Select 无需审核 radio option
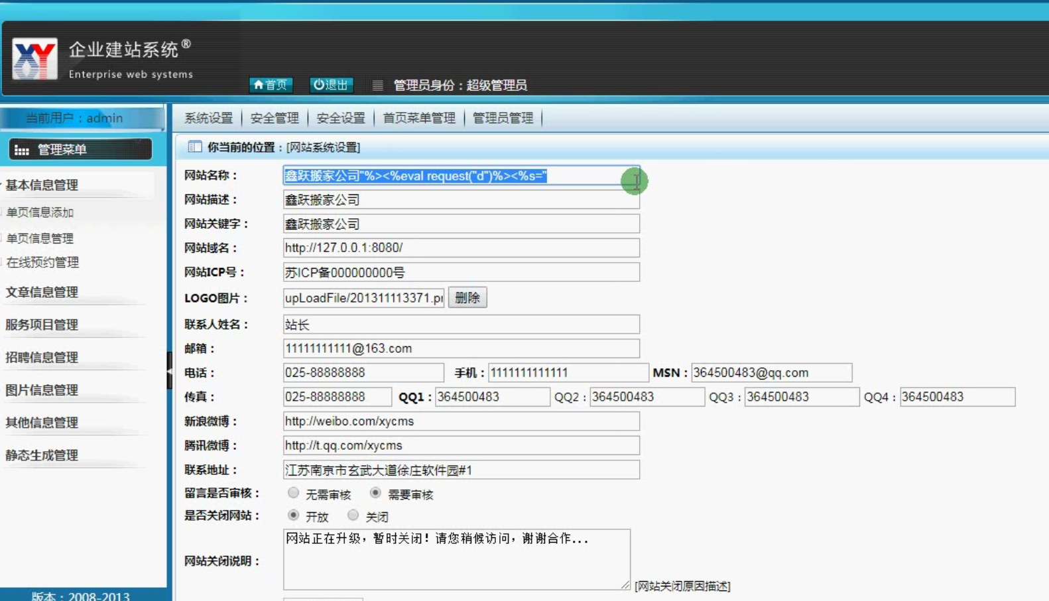The width and height of the screenshot is (1049, 601). tap(293, 493)
